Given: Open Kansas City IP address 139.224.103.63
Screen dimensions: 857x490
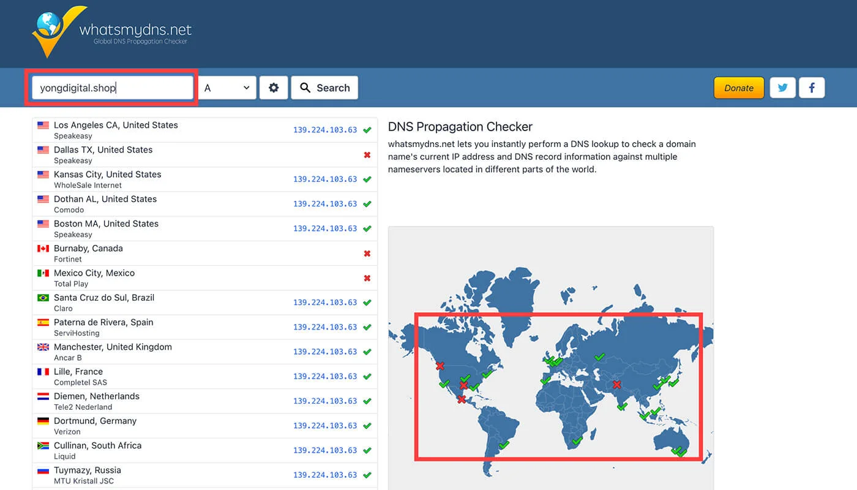Looking at the screenshot, I should [324, 179].
